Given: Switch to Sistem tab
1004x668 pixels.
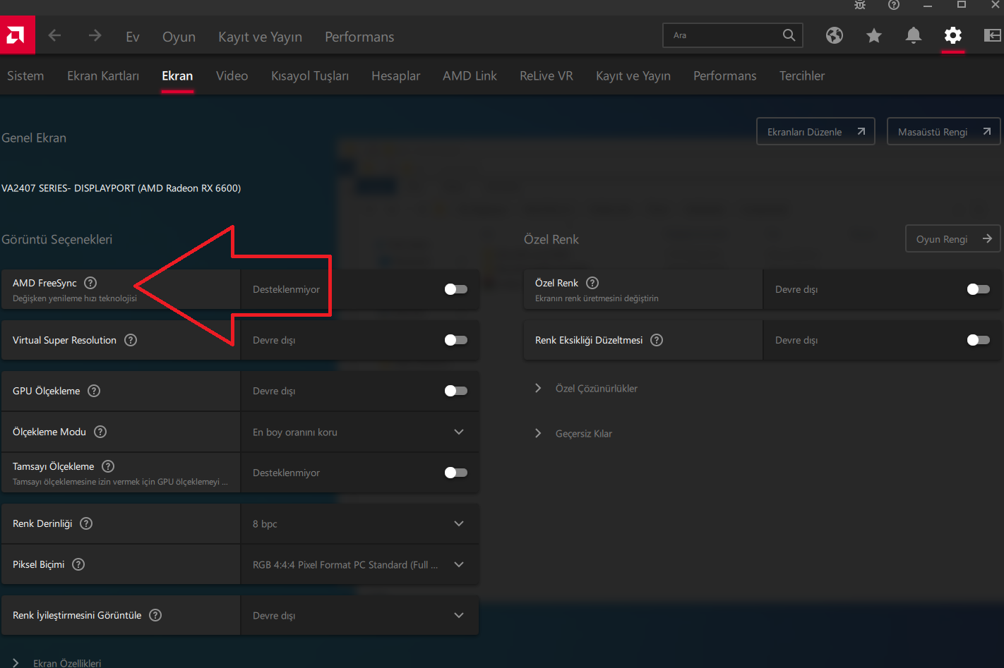Looking at the screenshot, I should pos(25,75).
